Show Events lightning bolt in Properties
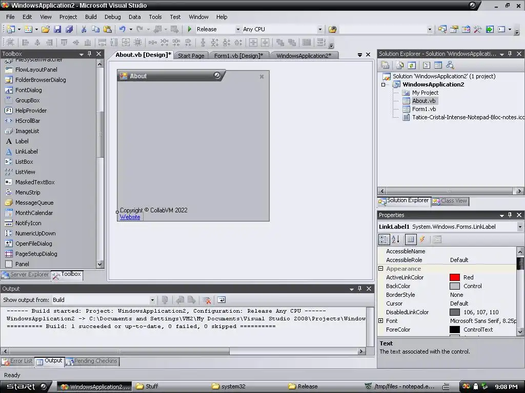Image resolution: width=525 pixels, height=393 pixels. pos(422,239)
